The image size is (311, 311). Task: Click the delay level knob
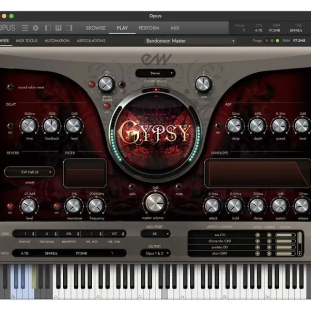point(74,126)
